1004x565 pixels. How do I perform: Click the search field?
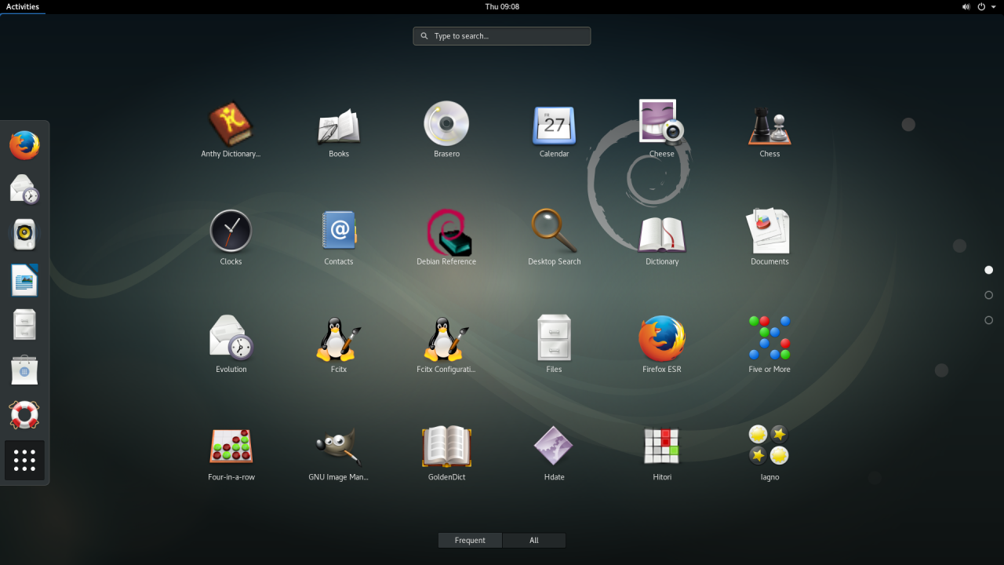point(501,35)
